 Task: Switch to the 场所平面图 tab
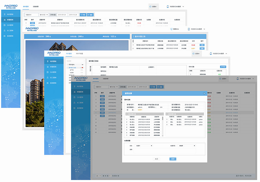pyautogui.click(x=79, y=54)
